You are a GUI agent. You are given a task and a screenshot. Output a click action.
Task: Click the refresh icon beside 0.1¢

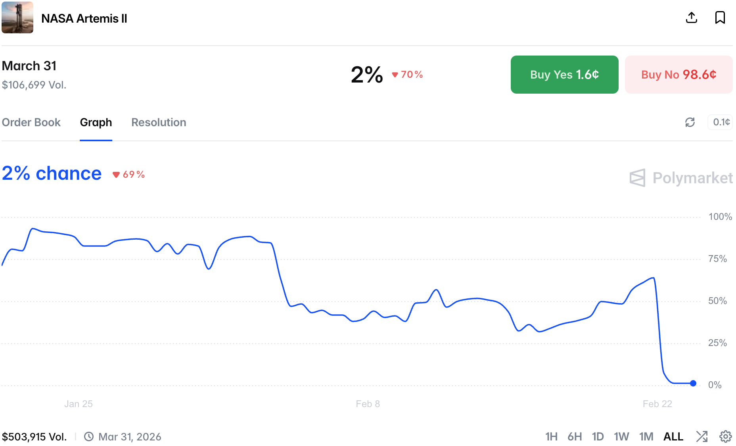click(690, 122)
